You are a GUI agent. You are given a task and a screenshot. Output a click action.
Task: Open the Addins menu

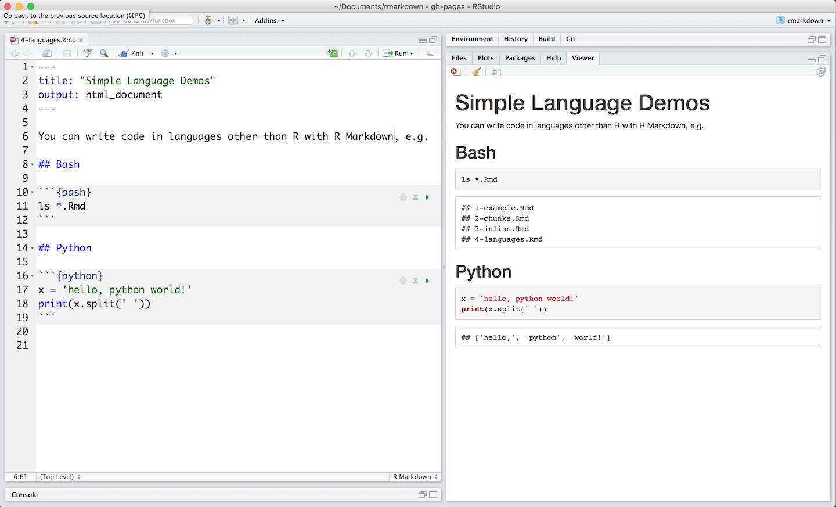pyautogui.click(x=269, y=20)
